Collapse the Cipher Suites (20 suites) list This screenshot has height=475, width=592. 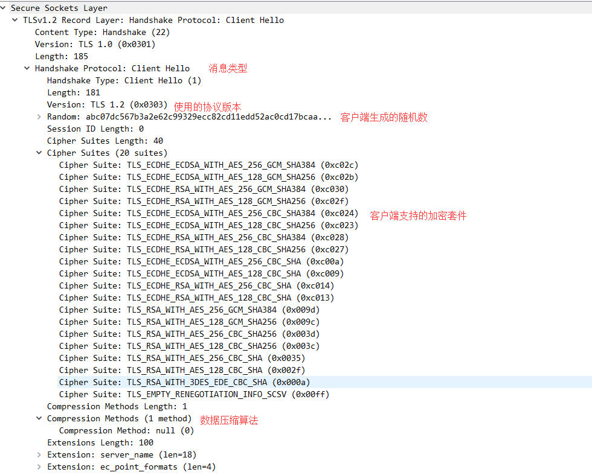pos(39,153)
